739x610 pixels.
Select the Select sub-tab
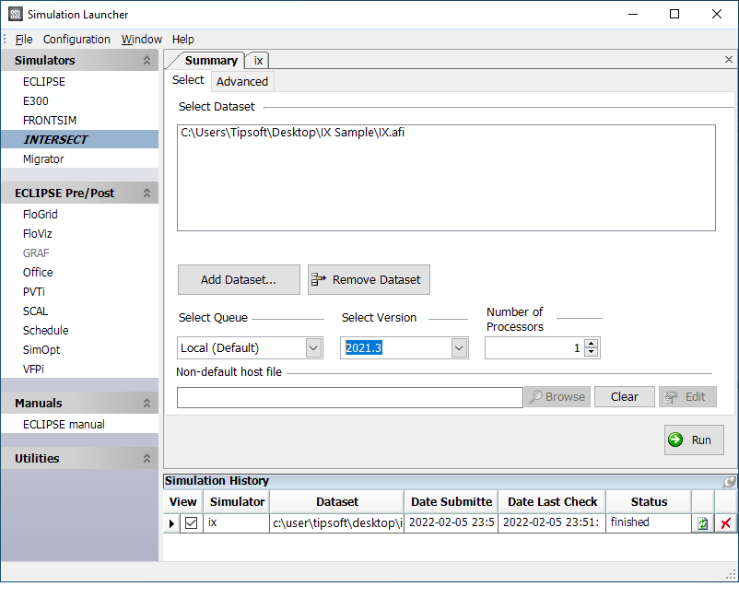click(188, 80)
